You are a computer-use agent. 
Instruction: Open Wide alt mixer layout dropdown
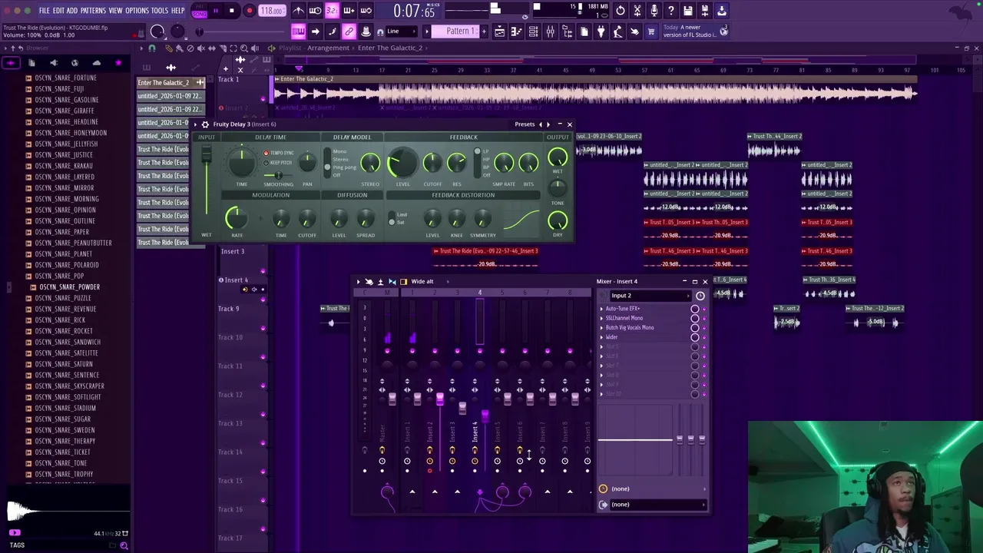tap(427, 282)
